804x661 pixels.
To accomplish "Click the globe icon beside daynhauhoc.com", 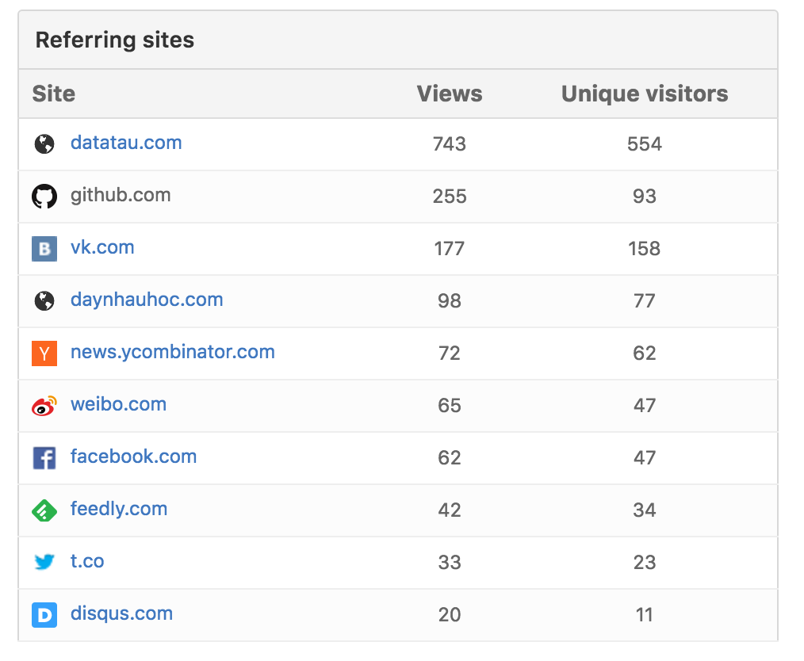I will [x=44, y=301].
